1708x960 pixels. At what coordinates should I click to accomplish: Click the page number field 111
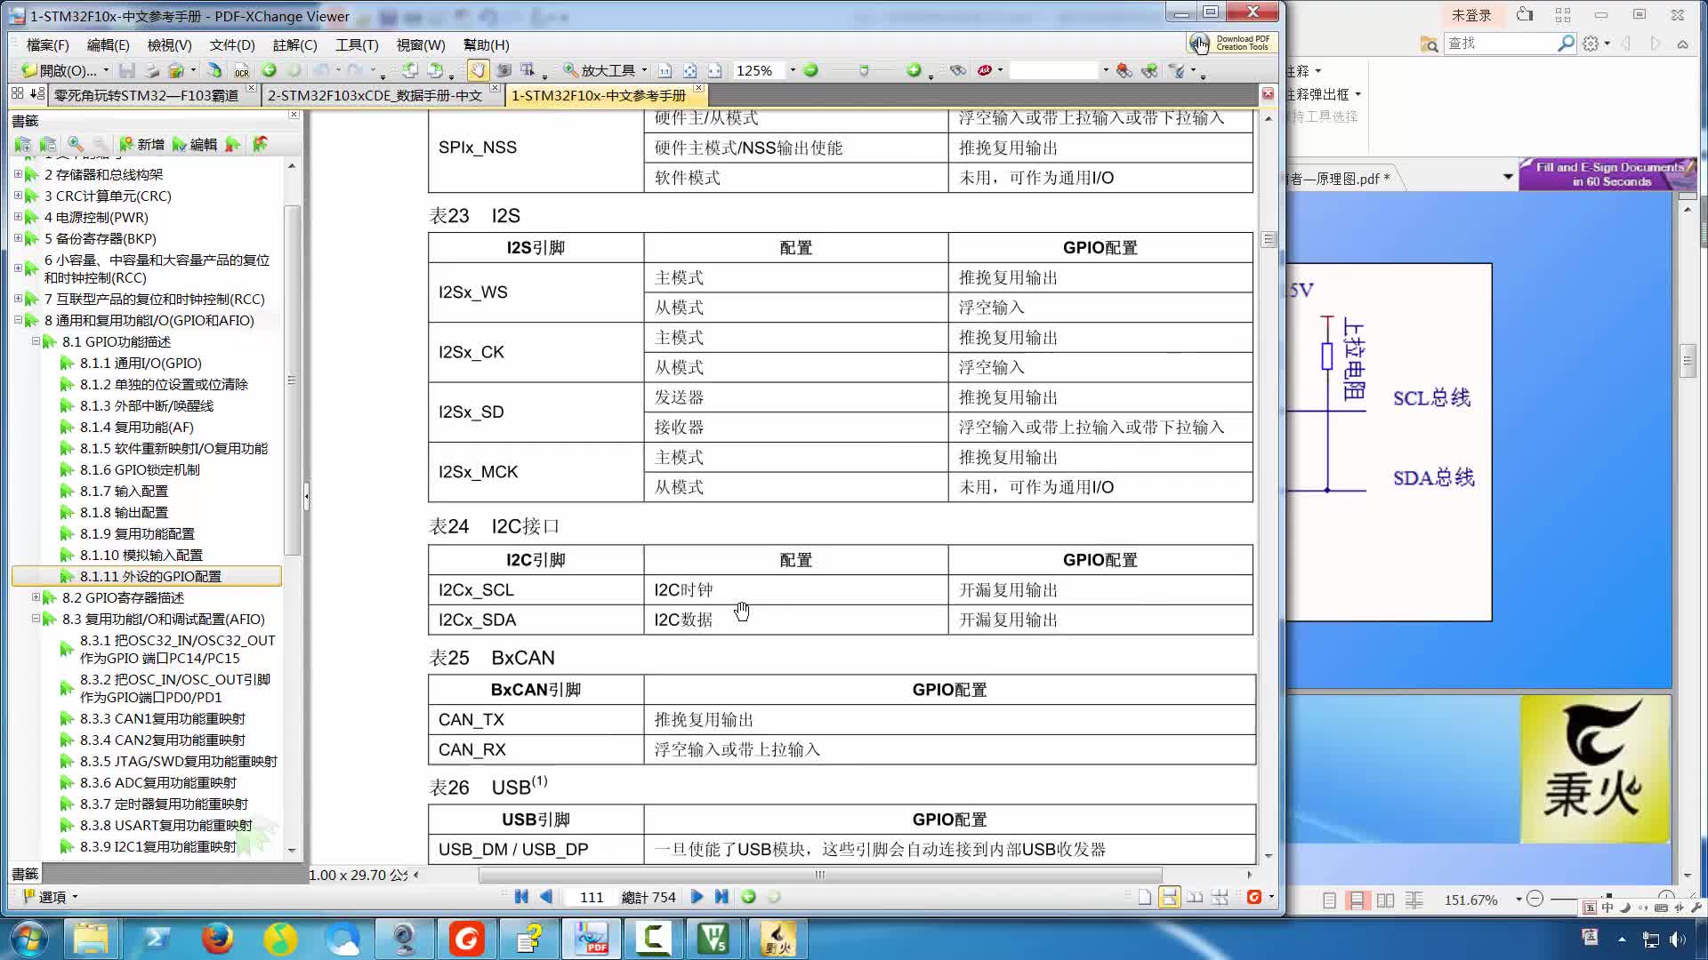592,897
